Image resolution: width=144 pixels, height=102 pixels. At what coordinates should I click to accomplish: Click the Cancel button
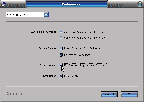[x=109, y=94]
